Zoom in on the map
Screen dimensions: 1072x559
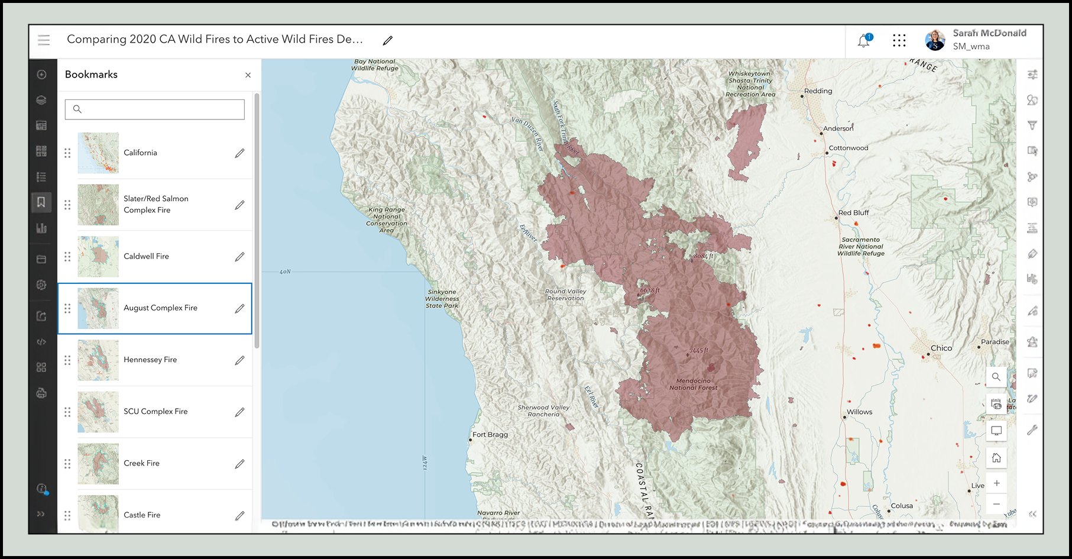coord(996,483)
